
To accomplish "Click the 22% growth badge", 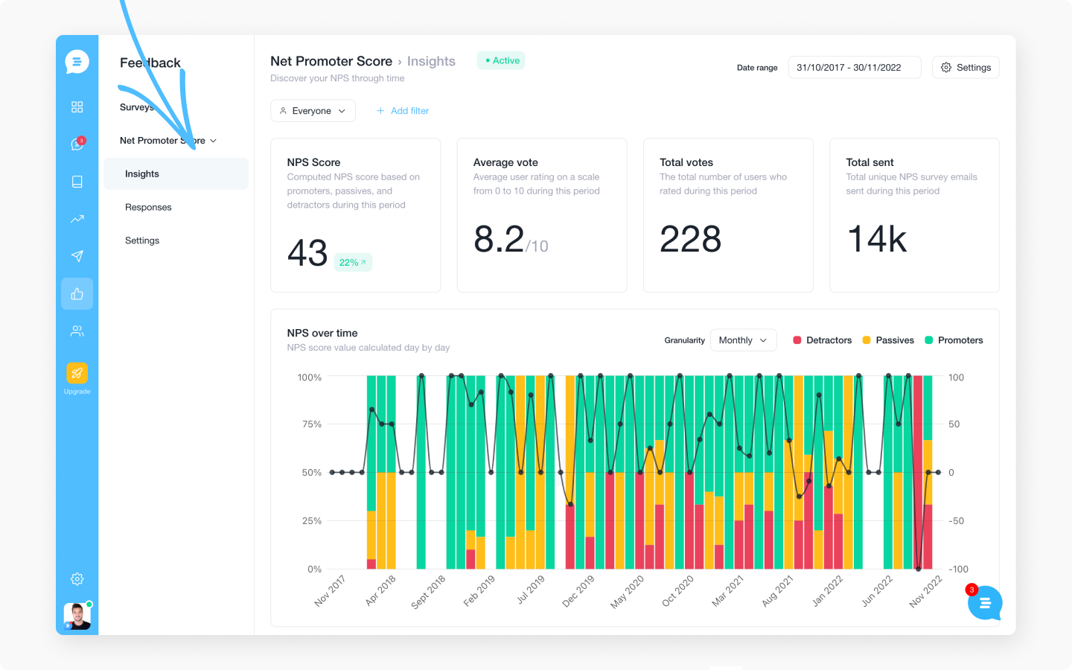I will click(353, 263).
